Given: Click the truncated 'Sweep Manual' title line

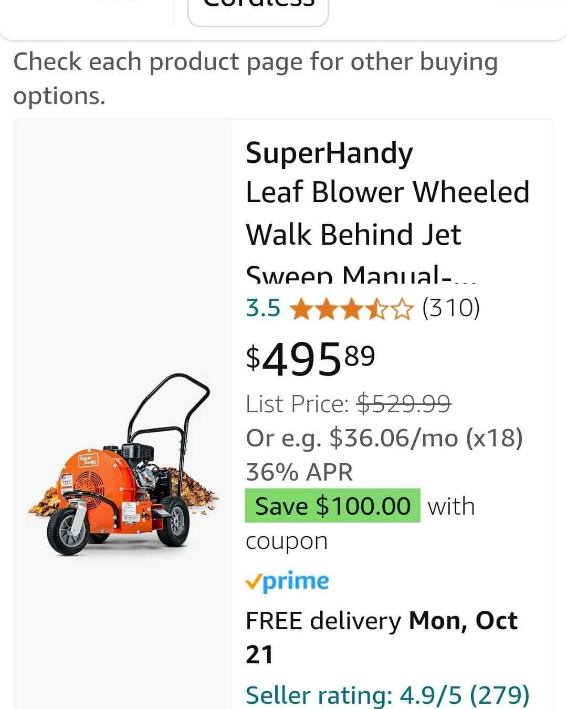Looking at the screenshot, I should (361, 274).
